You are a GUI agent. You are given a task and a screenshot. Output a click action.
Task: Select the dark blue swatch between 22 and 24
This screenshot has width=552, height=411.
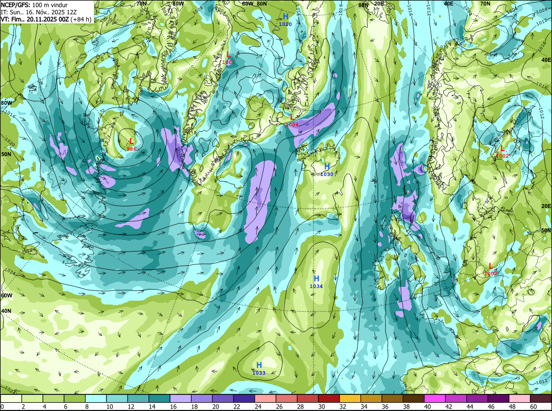coord(244,398)
